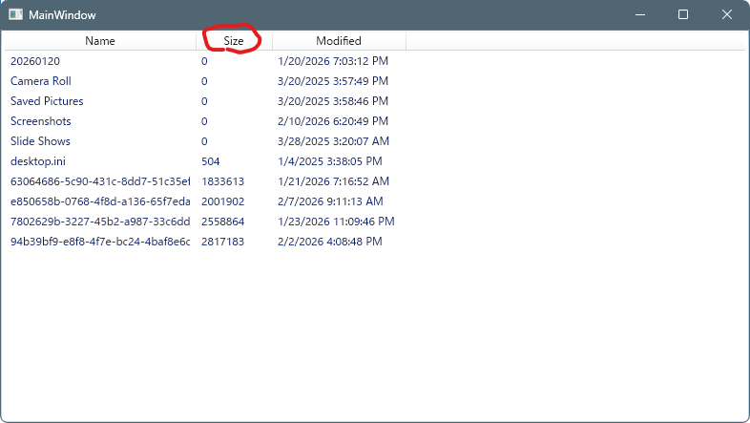Image resolution: width=750 pixels, height=423 pixels.
Task: Select the desktop.ini file row
Action: [x=38, y=161]
